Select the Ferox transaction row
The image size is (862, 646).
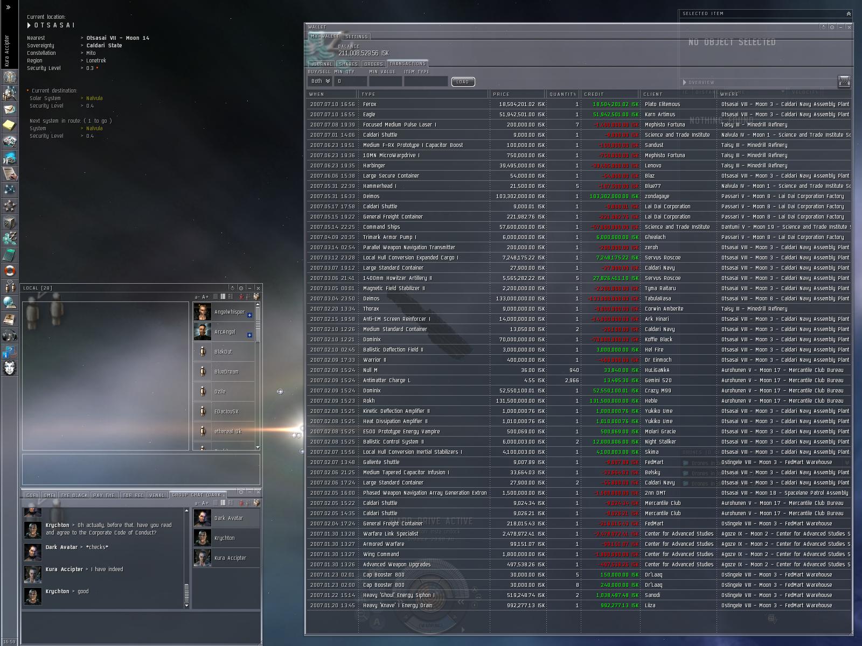(579, 104)
